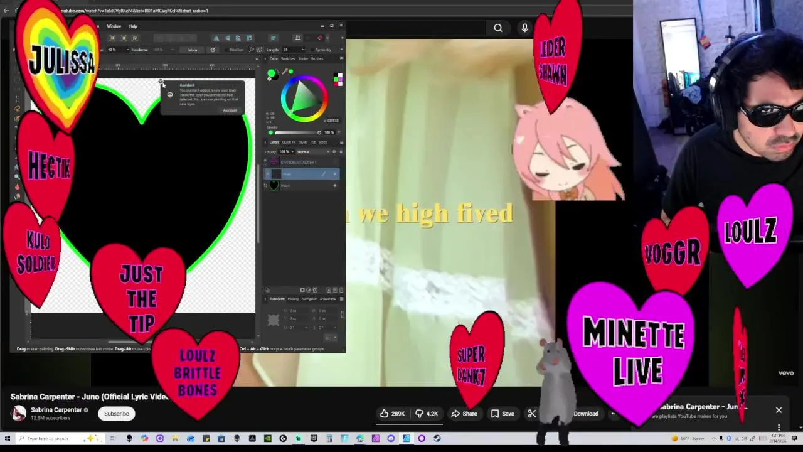This screenshot has width=803, height=452.
Task: Click the Windows Start button
Action: [8, 438]
